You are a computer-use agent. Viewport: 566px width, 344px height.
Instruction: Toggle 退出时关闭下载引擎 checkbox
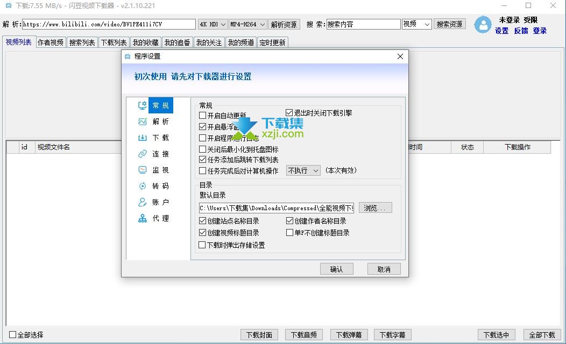click(x=289, y=113)
